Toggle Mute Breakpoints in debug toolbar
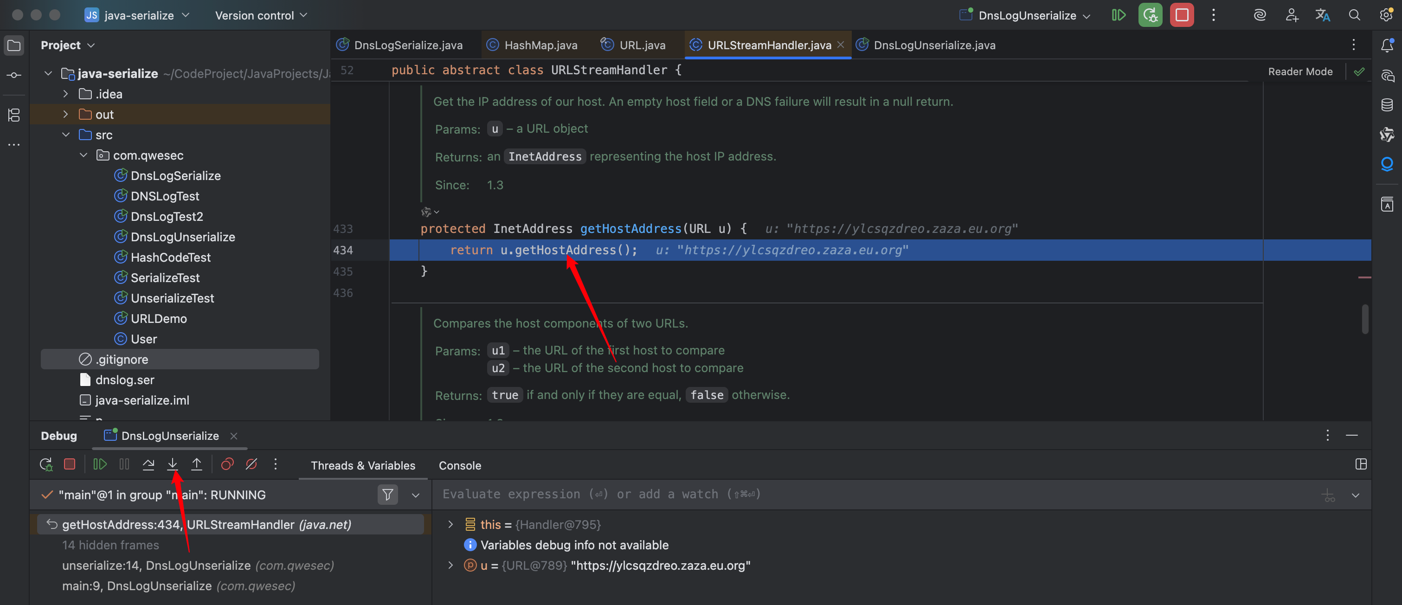Screen dimensions: 1402x605 coord(251,464)
